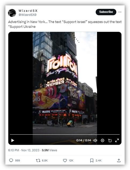
Task: Open the three-dot more options menu
Action: pos(120,12)
